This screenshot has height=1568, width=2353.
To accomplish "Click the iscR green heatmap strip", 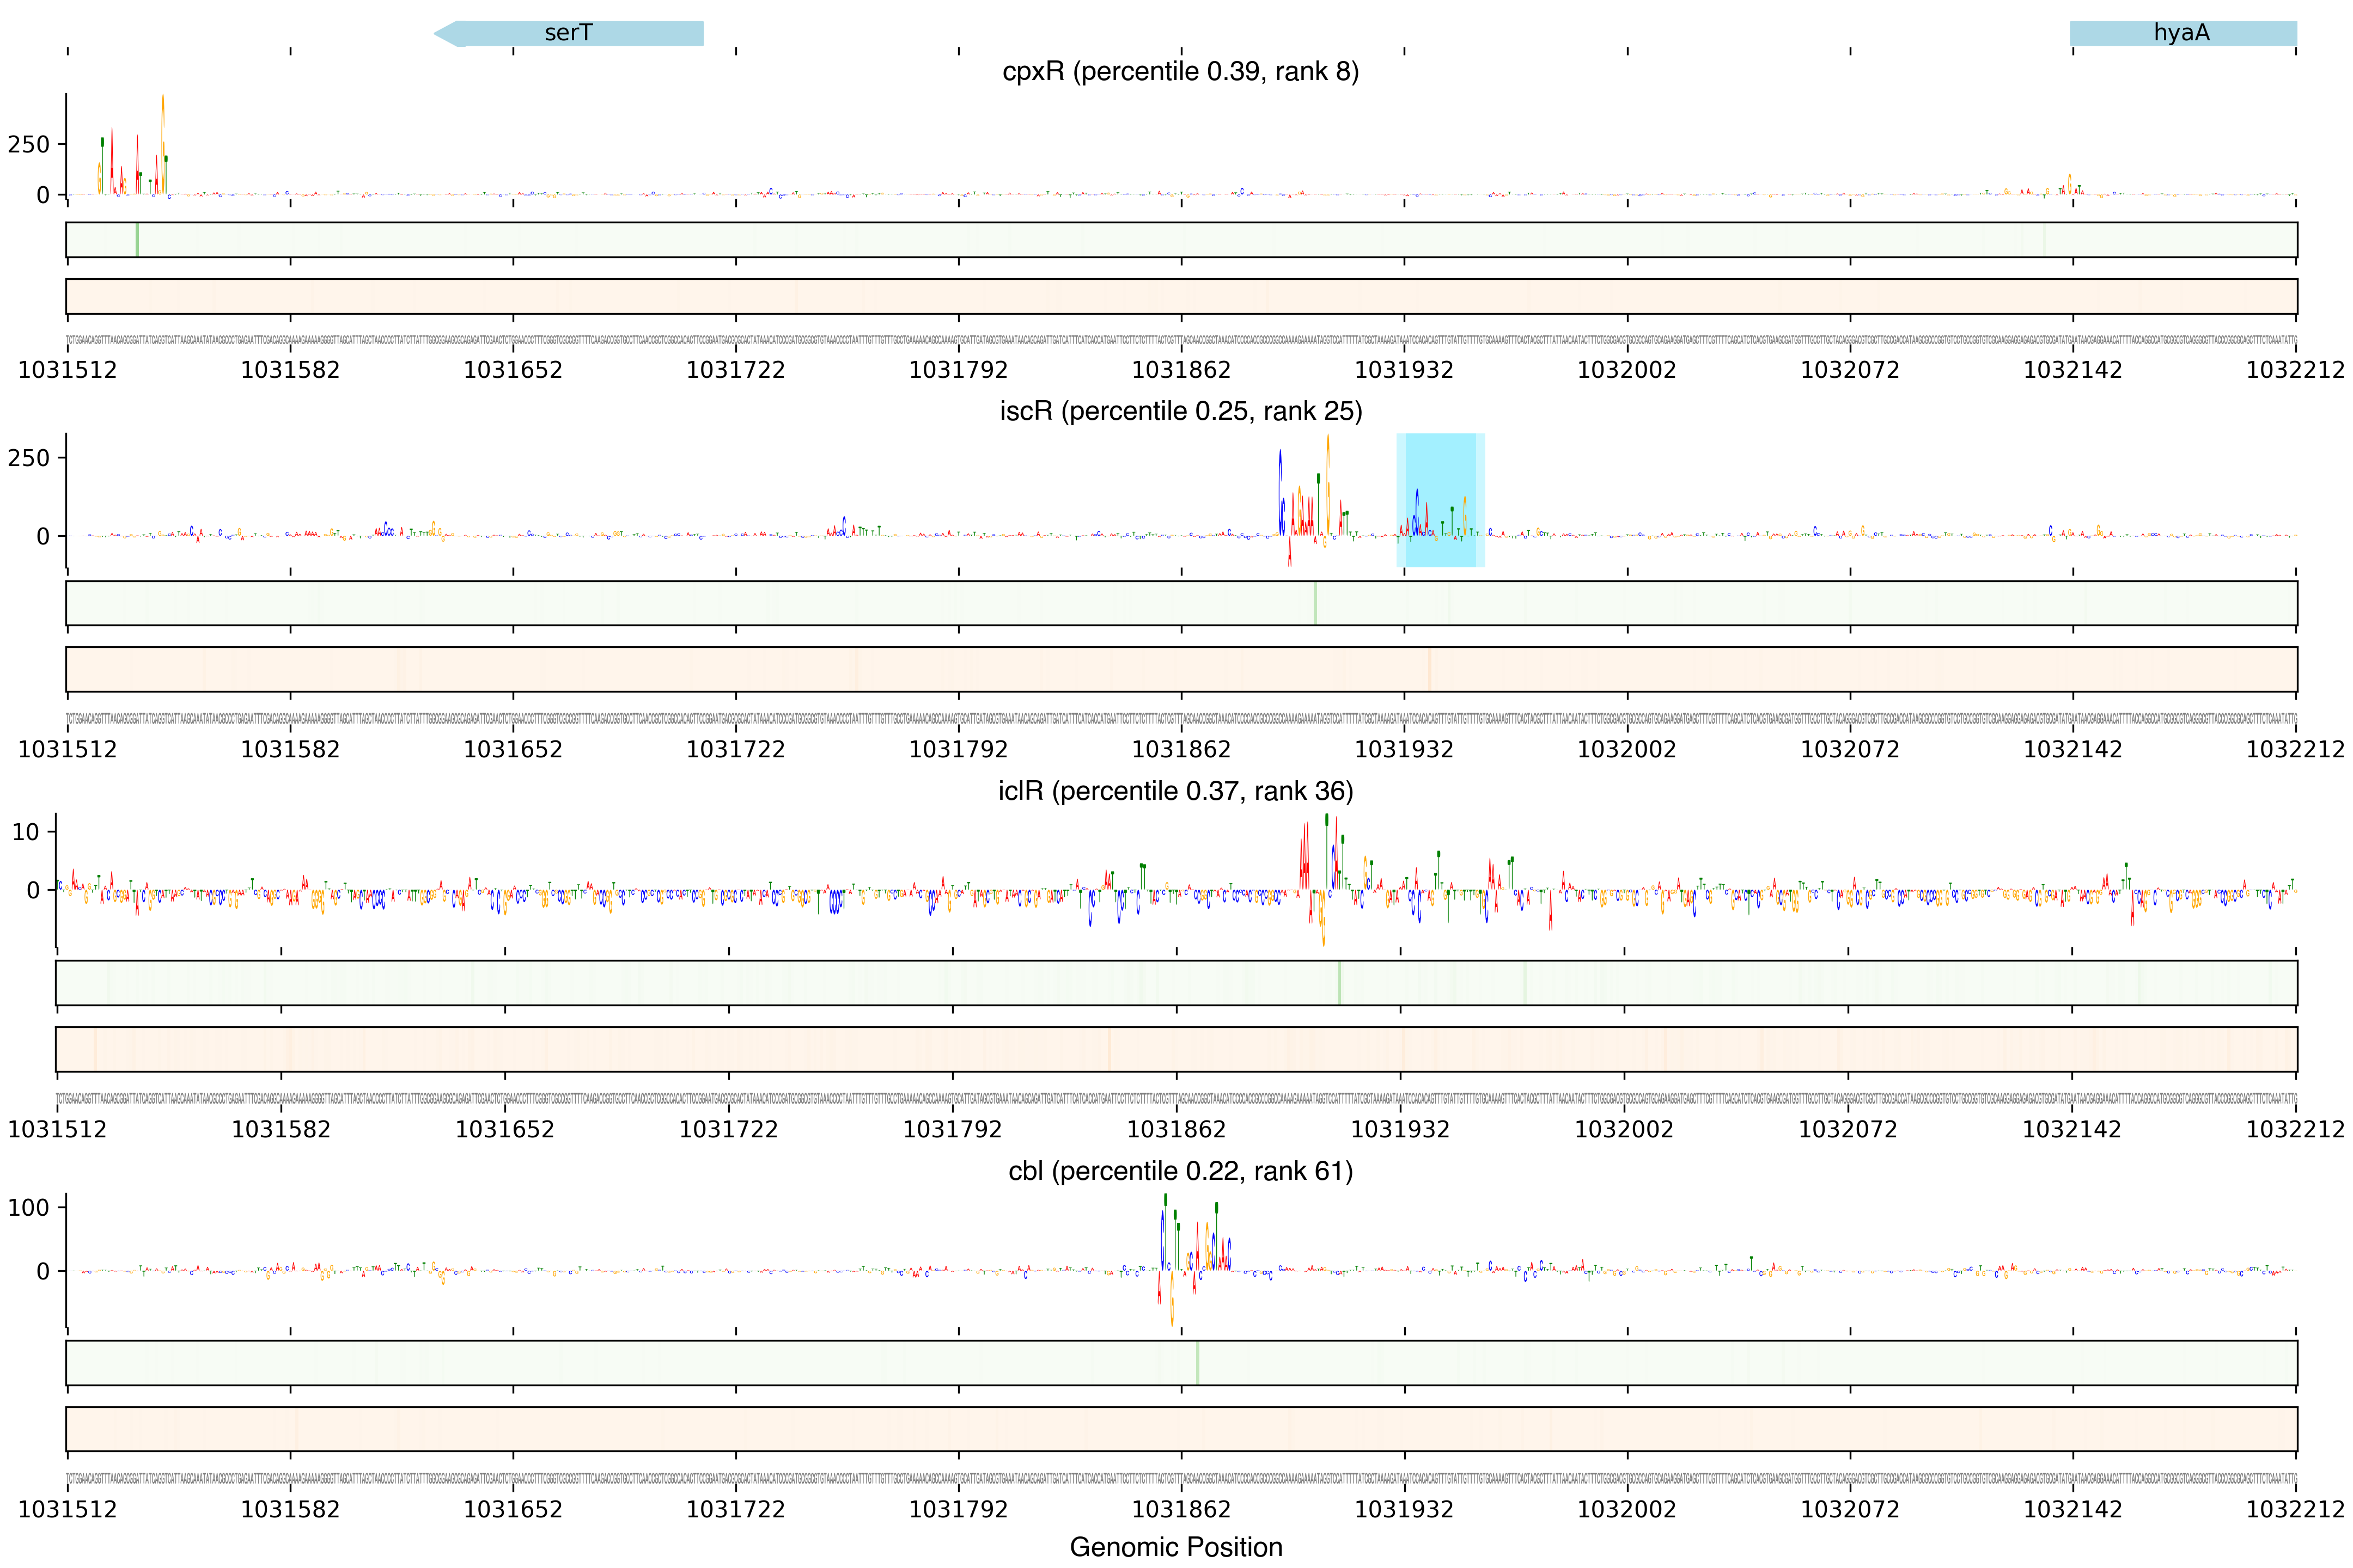I will (x=1180, y=603).
